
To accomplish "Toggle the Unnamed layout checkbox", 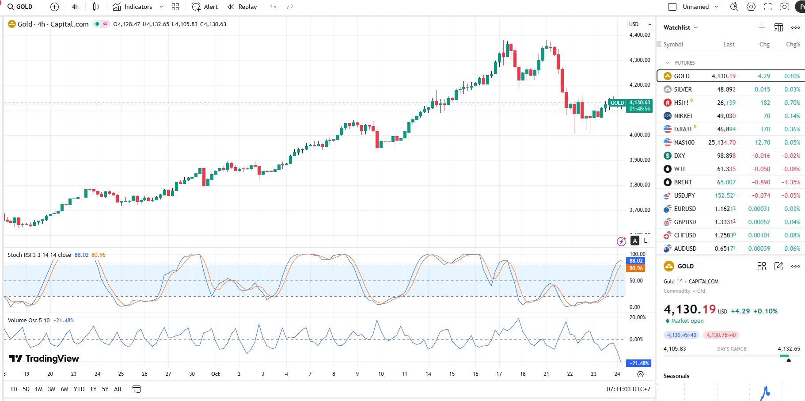I will pyautogui.click(x=672, y=7).
